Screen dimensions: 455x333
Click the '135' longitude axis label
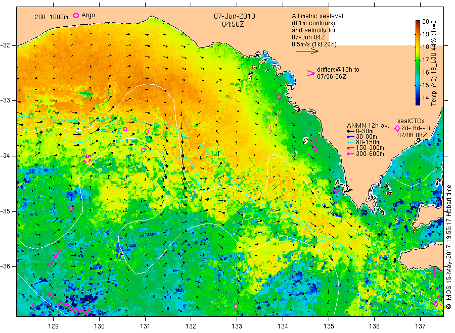[x=329, y=326]
